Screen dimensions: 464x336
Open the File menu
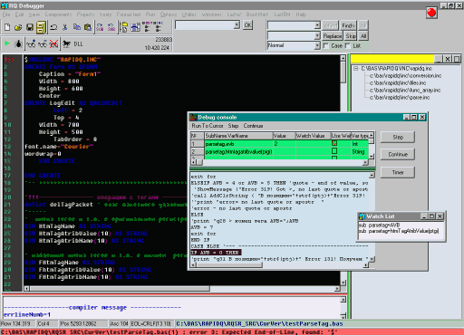pyautogui.click(x=6, y=14)
